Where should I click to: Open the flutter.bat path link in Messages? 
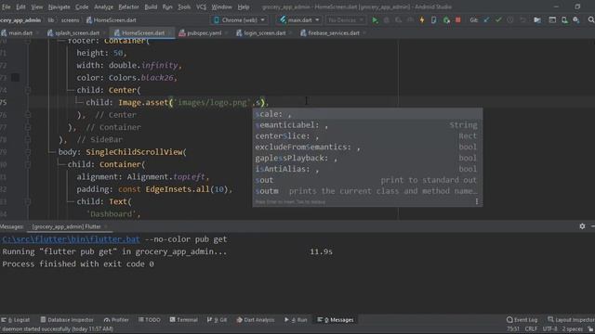[x=71, y=239]
